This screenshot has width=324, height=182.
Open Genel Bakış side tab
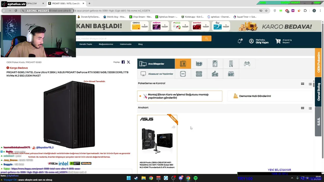pyautogui.click(x=318, y=92)
